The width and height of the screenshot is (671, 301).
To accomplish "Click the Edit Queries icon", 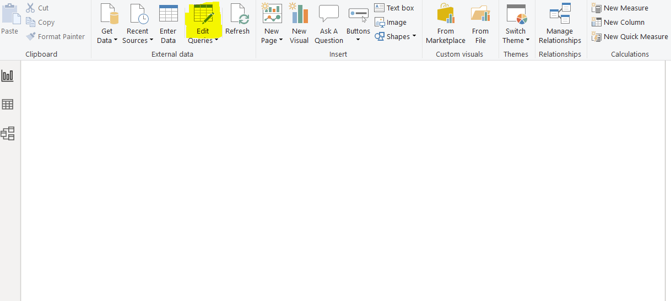I will (x=203, y=14).
